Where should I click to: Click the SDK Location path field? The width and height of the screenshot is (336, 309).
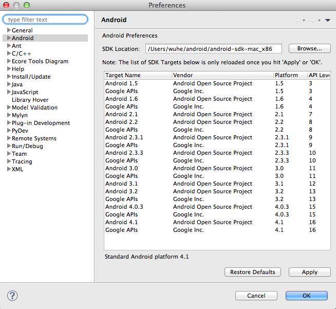click(x=213, y=49)
